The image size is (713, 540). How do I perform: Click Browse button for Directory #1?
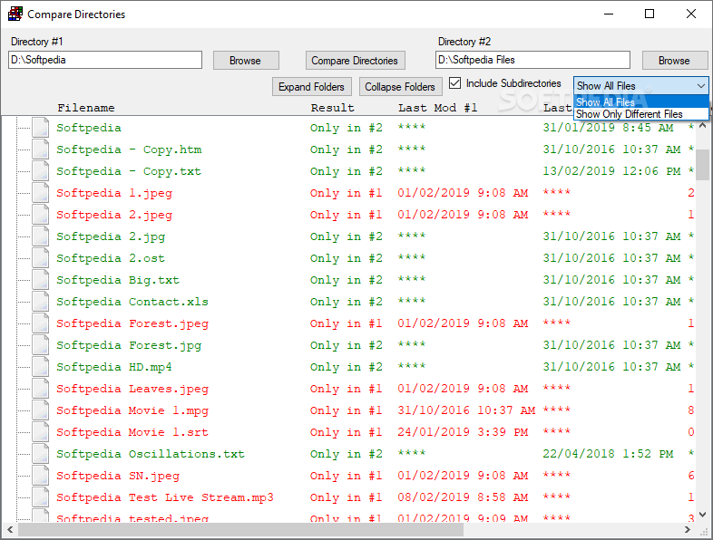click(x=246, y=61)
